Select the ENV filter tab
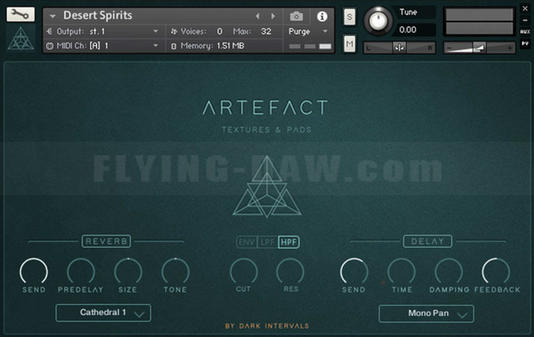The width and height of the screenshot is (534, 337). coord(247,242)
